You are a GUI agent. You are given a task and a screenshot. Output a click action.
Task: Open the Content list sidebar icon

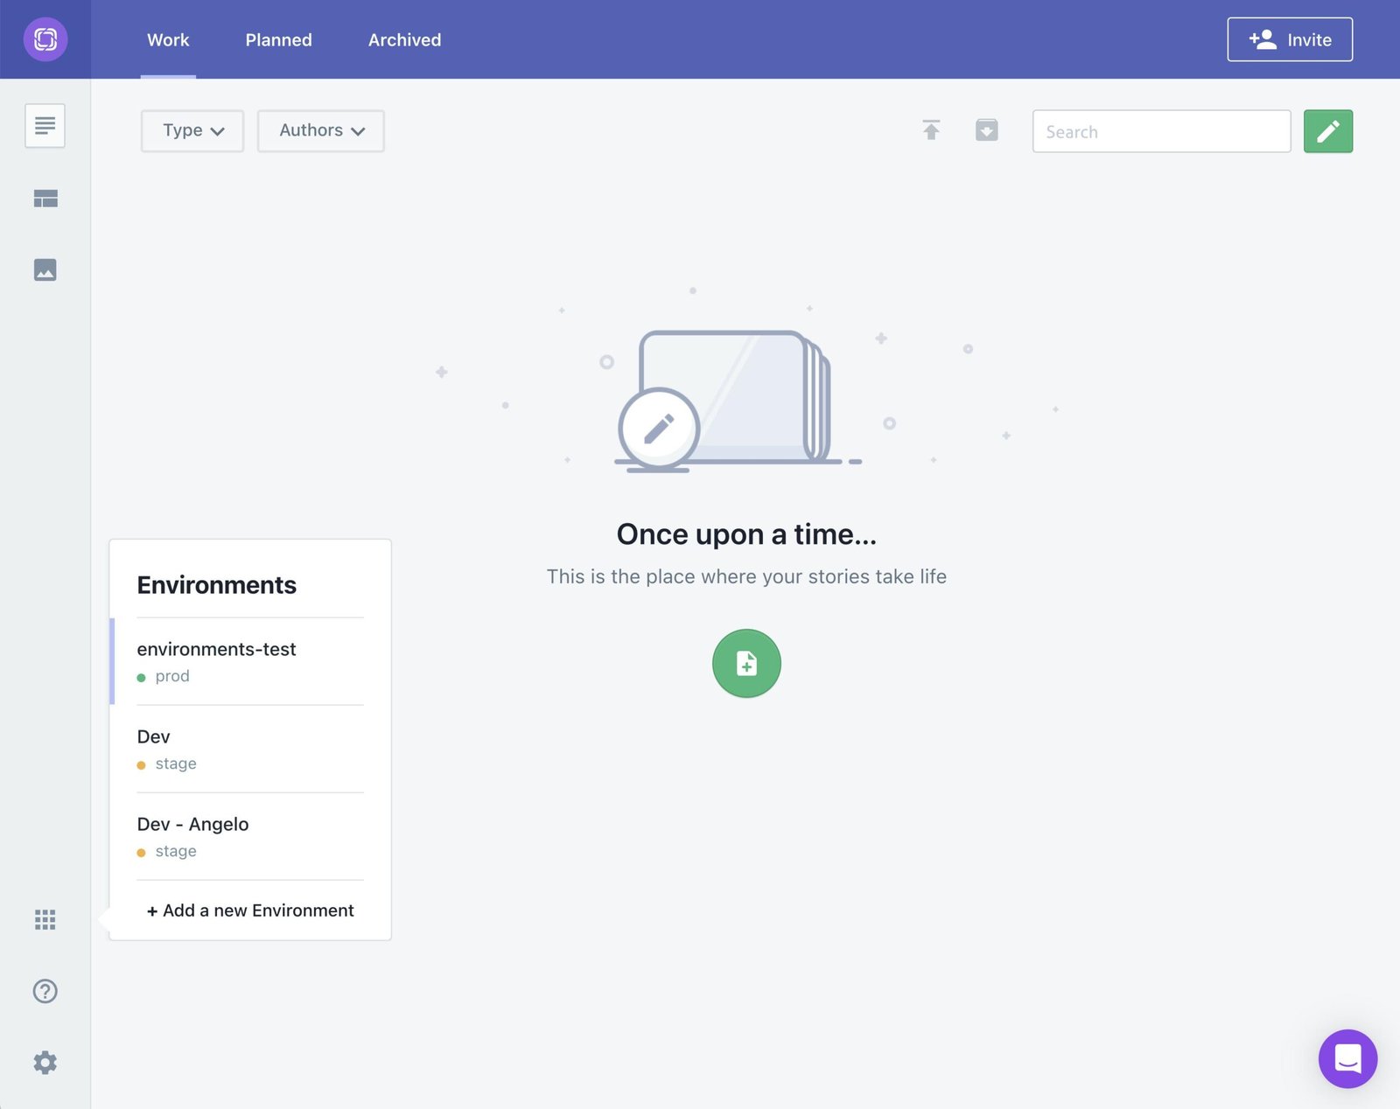click(45, 126)
